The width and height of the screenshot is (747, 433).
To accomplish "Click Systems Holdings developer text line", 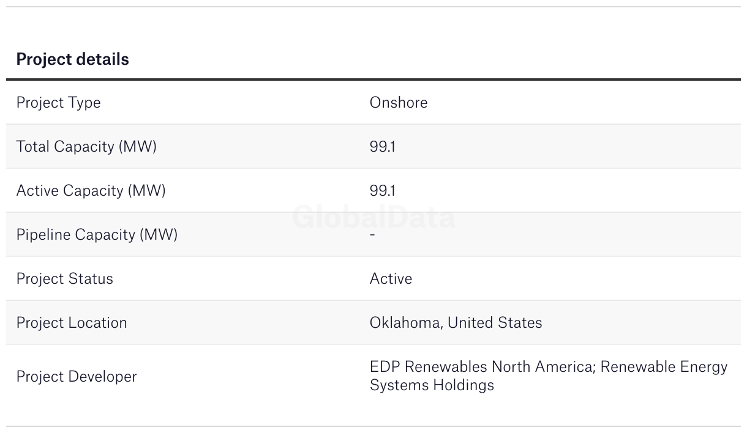I will click(432, 385).
